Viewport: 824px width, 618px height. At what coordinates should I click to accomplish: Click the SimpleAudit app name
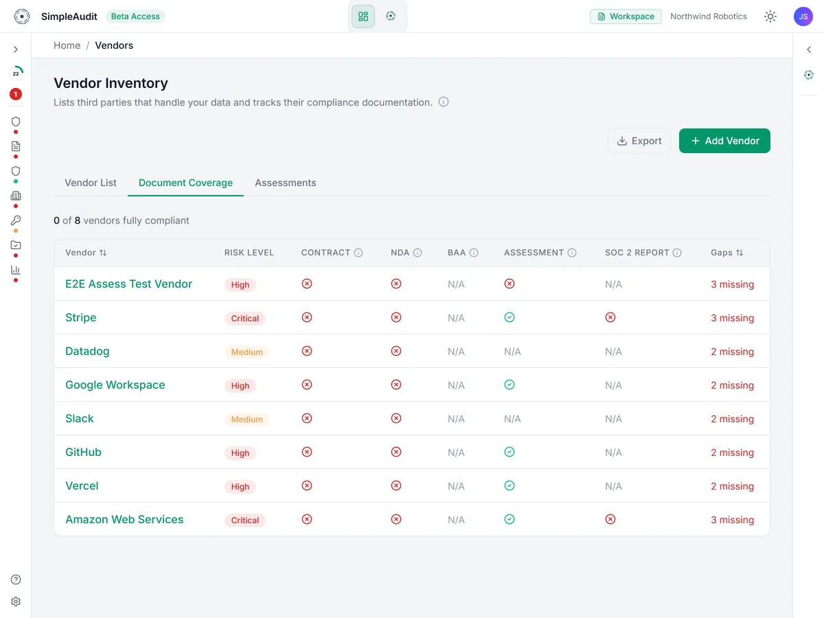69,16
